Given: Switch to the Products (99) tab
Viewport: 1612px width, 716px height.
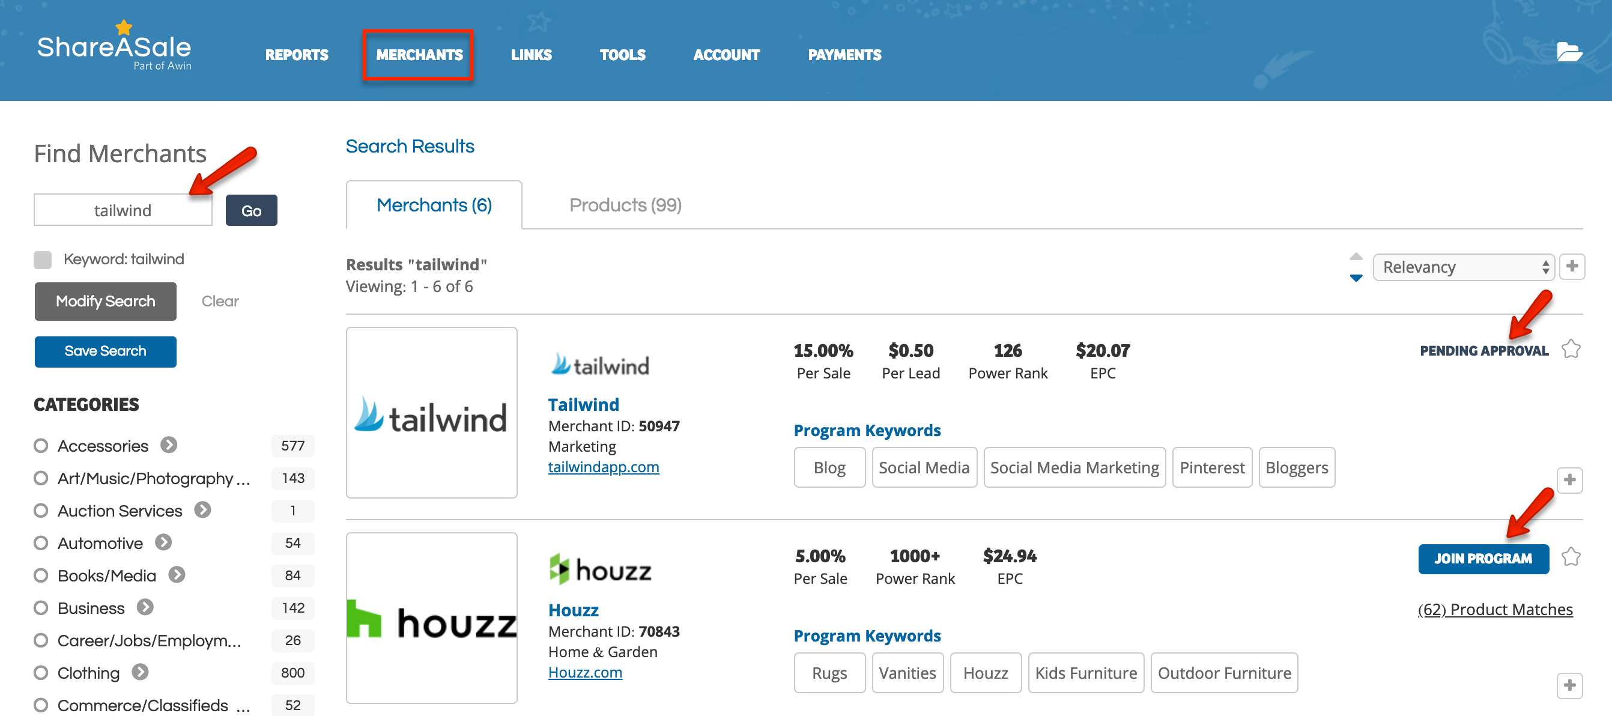Looking at the screenshot, I should (625, 205).
